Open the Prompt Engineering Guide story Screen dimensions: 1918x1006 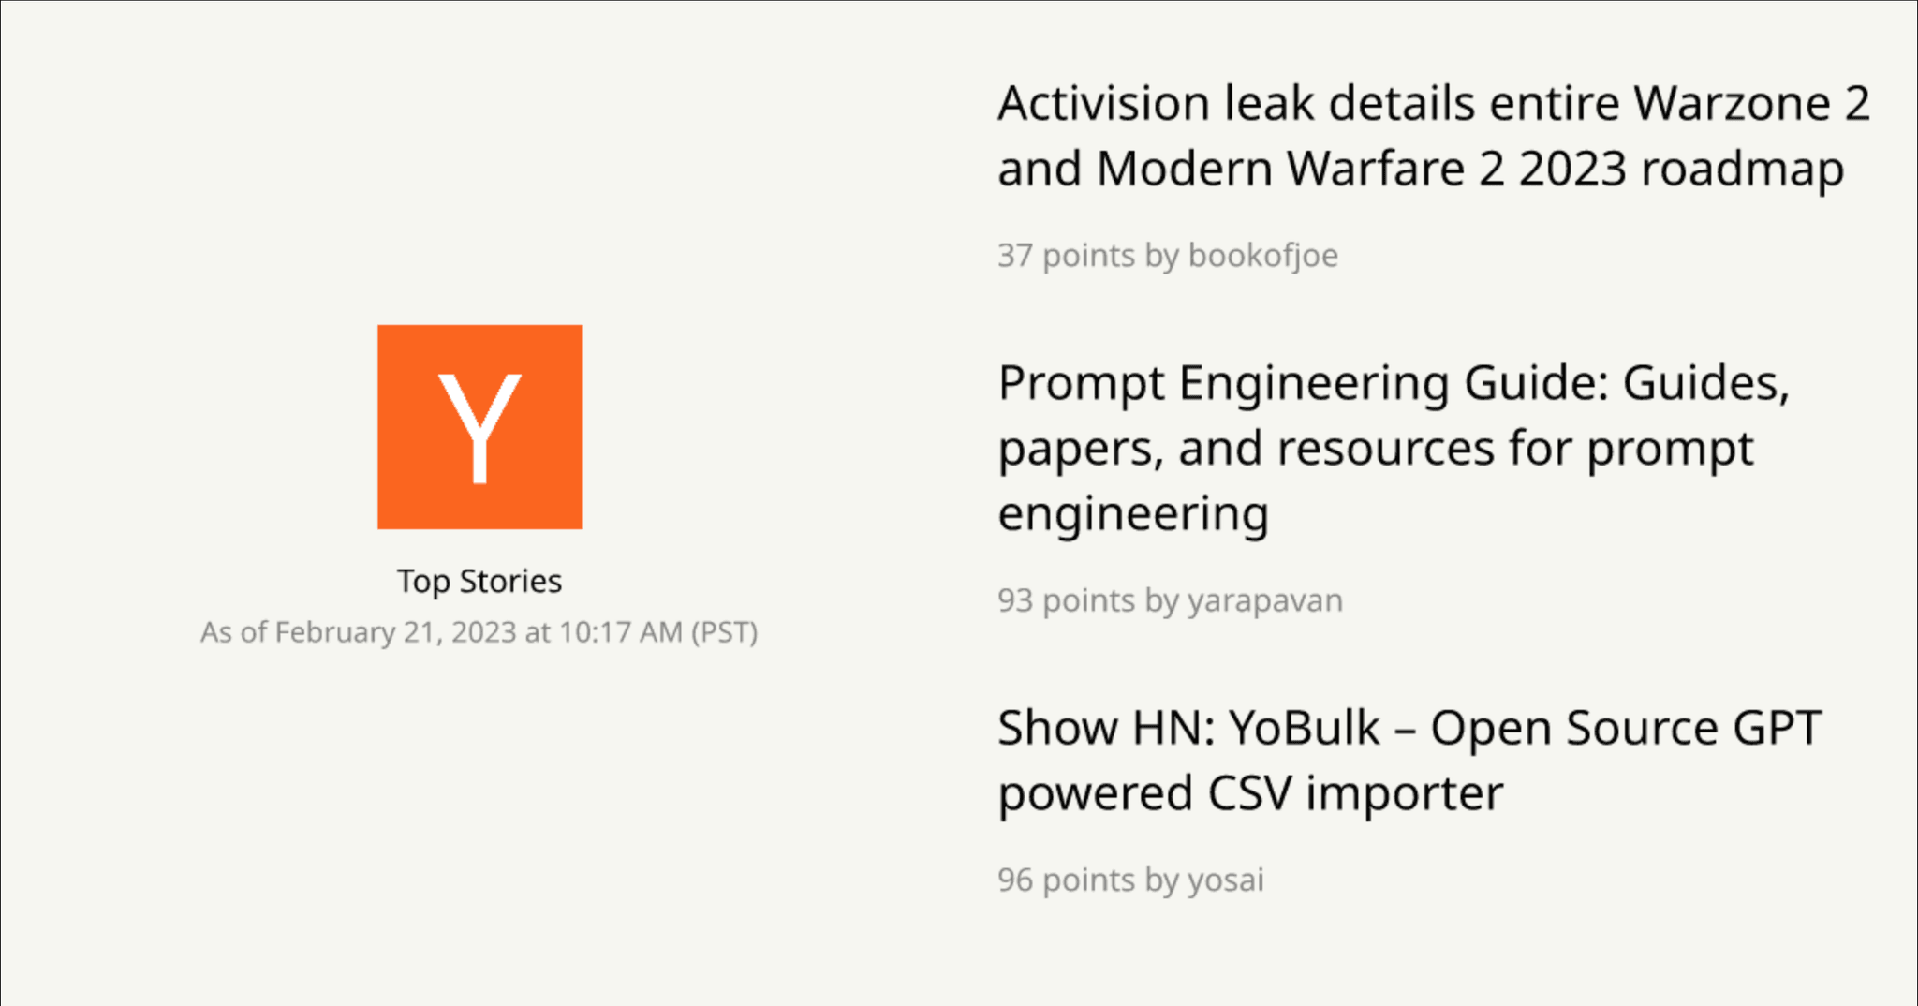tap(1394, 383)
